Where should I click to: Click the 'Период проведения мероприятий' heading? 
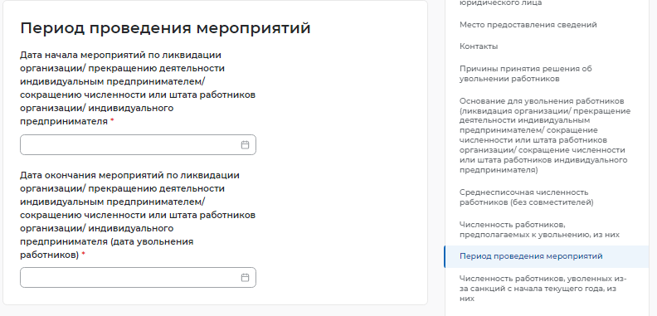pyautogui.click(x=166, y=28)
